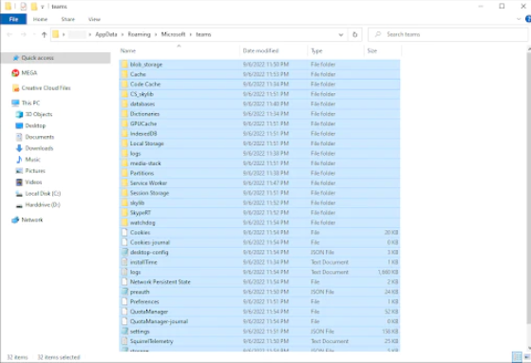Screen dimensions: 531x363
Task: Open Quick Access Toolbar customize dropdown
Action: 43,7
